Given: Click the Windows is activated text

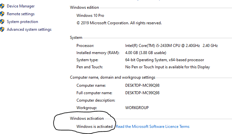Looking at the screenshot, I should [x=94, y=127].
